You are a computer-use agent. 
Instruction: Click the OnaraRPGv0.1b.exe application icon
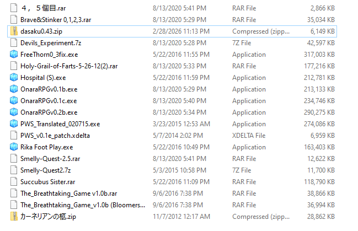(14, 89)
